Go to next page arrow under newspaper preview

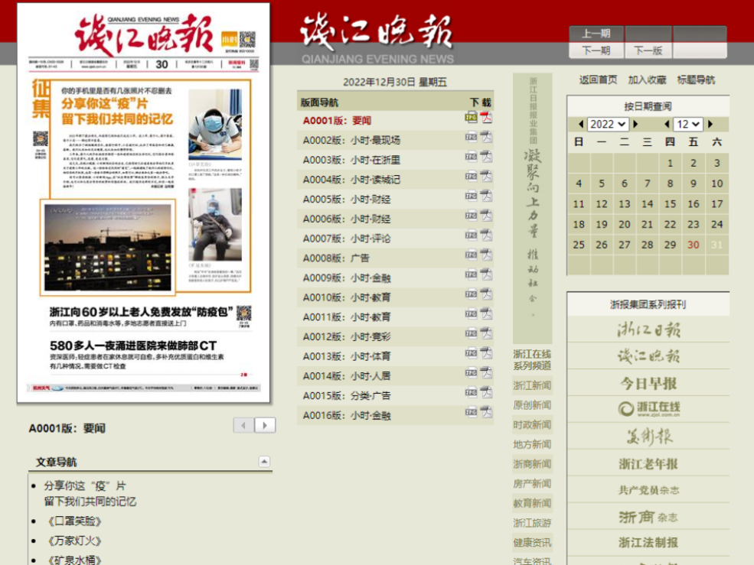[265, 425]
